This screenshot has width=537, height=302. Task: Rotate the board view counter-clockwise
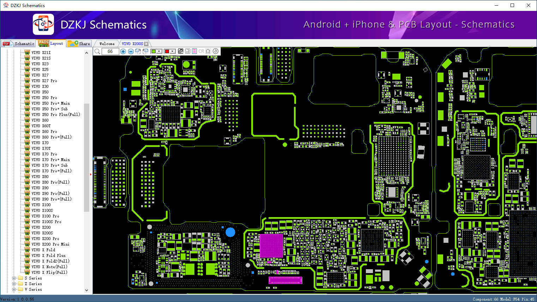coord(145,51)
